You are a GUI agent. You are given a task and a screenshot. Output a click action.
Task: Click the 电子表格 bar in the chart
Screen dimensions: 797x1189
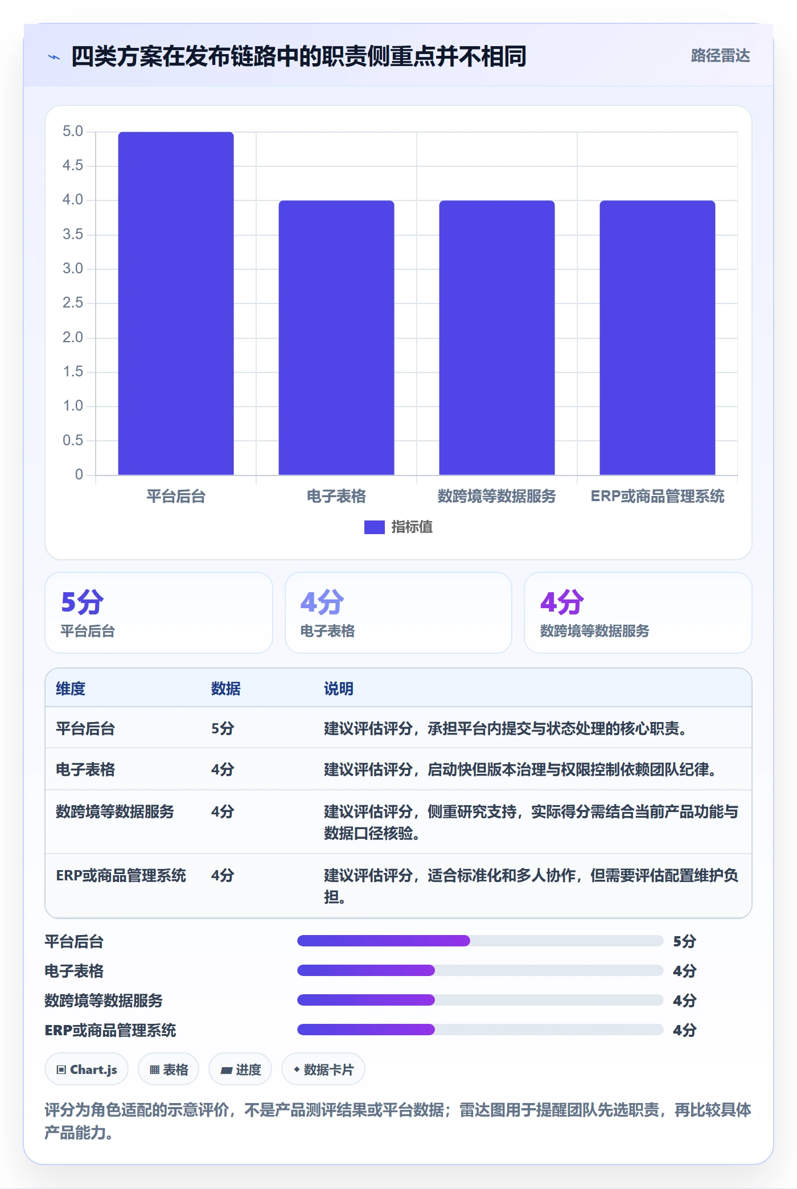[336, 338]
